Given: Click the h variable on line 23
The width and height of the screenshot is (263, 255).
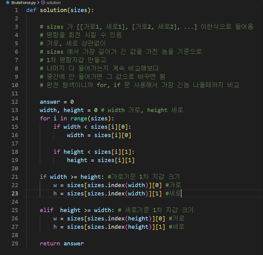Looking at the screenshot, I should point(55,194).
